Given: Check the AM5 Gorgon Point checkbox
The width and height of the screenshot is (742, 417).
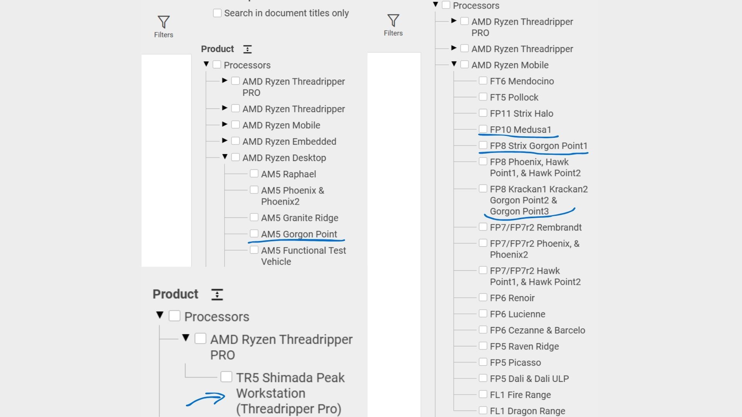Looking at the screenshot, I should pyautogui.click(x=254, y=234).
